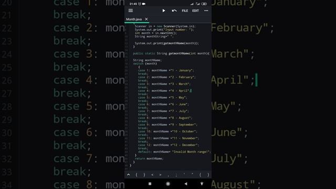Click the getmonthName method signature line
The width and height of the screenshot is (336, 189).
pos(171,54)
